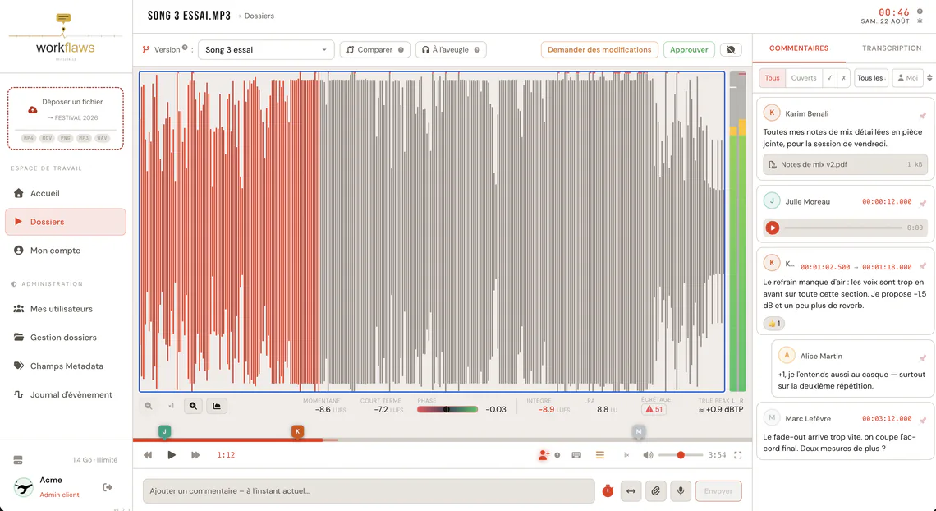Switch to the Commentaires tab

[x=799, y=48]
